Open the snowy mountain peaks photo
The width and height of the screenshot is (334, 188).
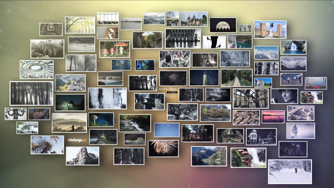tap(266, 53)
